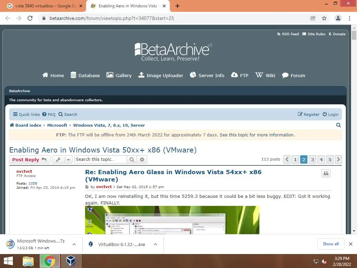Click the topic search magnifier button
The height and width of the screenshot is (268, 357).
pos(132,159)
